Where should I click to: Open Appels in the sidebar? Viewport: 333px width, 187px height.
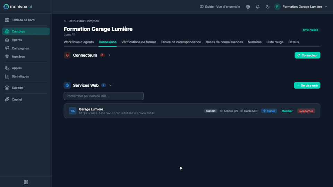[x=26, y=68]
